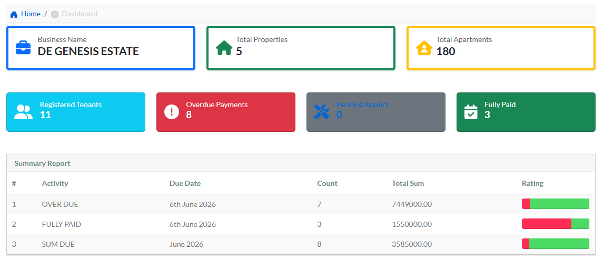Click the Overdue Payments label
Image resolution: width=604 pixels, height=261 pixels.
tap(217, 105)
